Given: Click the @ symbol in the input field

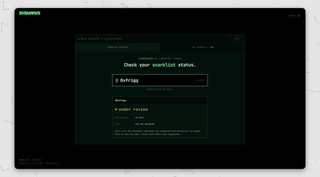Looking at the screenshot, I should point(117,80).
